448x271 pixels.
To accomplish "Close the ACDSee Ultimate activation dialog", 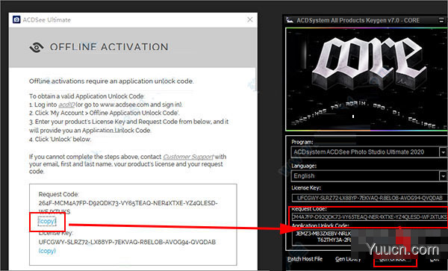I will (250, 19).
